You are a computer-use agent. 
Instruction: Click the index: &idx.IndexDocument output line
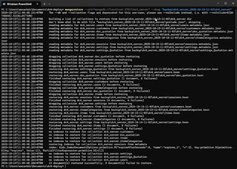118,147
